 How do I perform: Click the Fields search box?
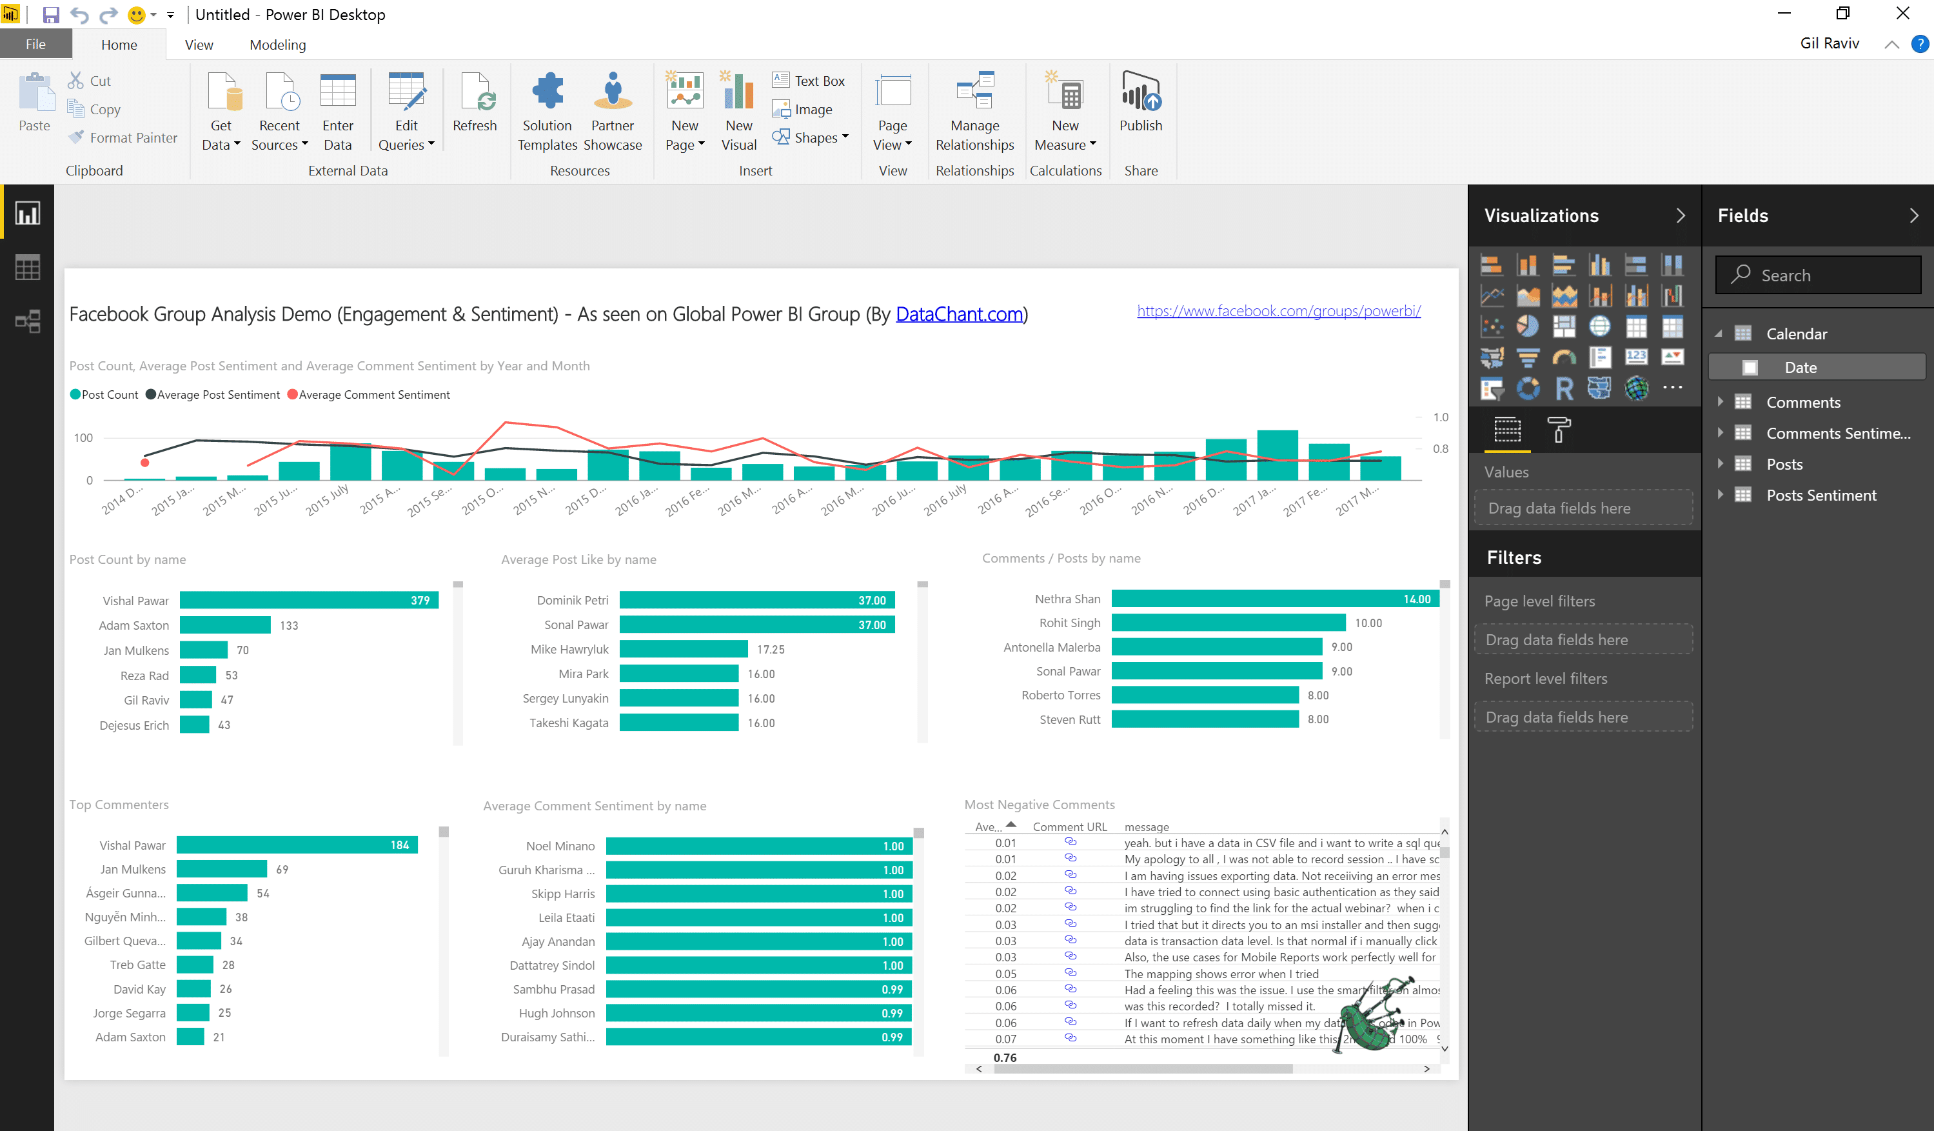pos(1818,275)
